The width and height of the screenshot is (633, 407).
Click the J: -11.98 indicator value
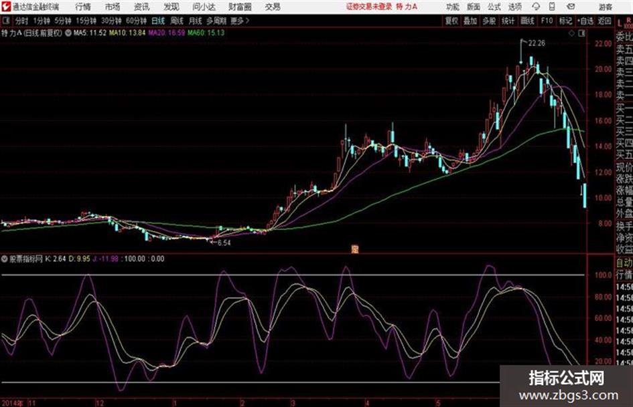(x=105, y=259)
